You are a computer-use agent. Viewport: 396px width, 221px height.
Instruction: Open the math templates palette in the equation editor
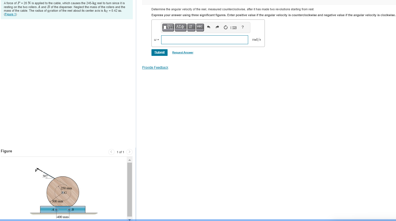168,27
